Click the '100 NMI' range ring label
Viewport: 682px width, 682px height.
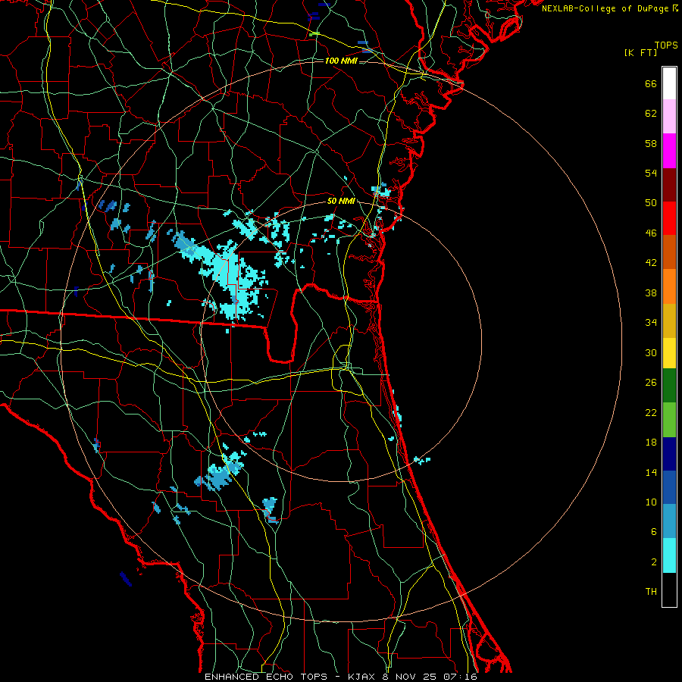(341, 61)
